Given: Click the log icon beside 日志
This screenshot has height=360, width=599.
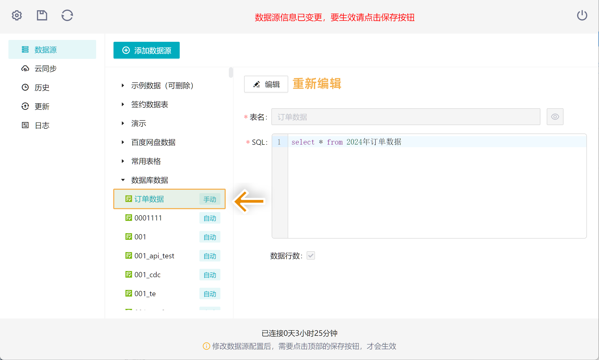Looking at the screenshot, I should (x=25, y=125).
